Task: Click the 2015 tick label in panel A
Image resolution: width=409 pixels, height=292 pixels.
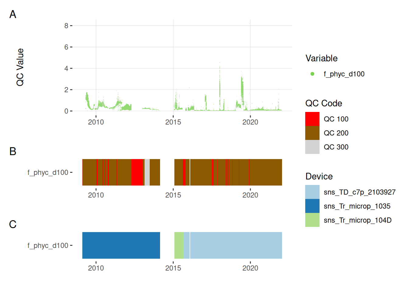Action: point(173,122)
